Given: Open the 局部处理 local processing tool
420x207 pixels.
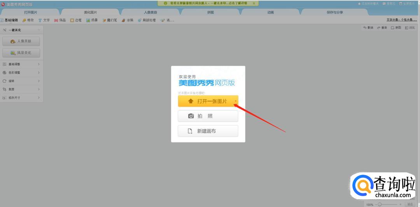Looking at the screenshot, I should point(147,20).
